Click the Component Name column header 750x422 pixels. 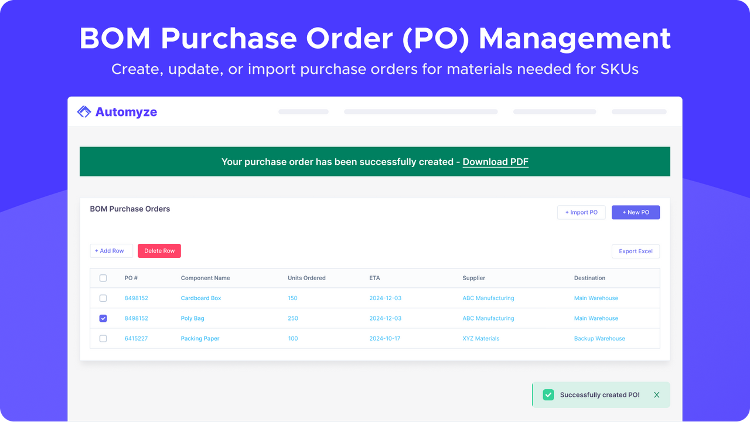(205, 278)
